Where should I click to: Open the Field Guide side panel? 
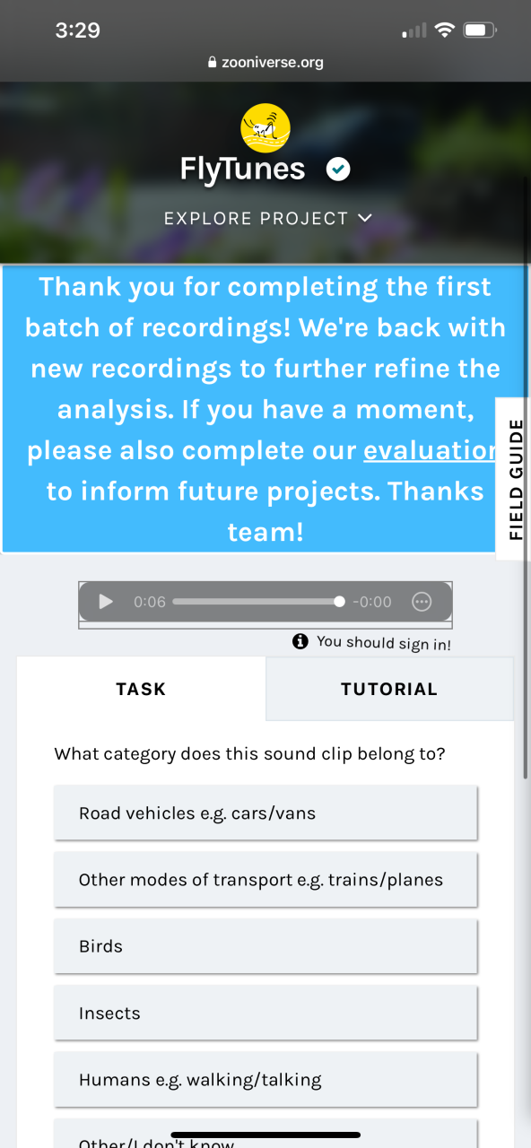tap(514, 479)
